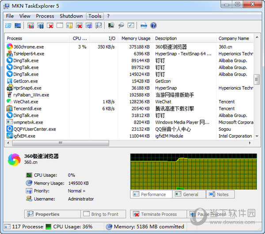The width and height of the screenshot is (265, 234).
Task: Open the File menu
Action: point(10,16)
